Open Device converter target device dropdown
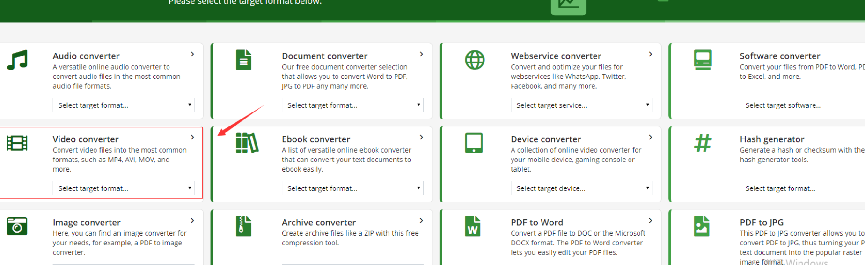The height and width of the screenshot is (265, 865). (x=581, y=188)
